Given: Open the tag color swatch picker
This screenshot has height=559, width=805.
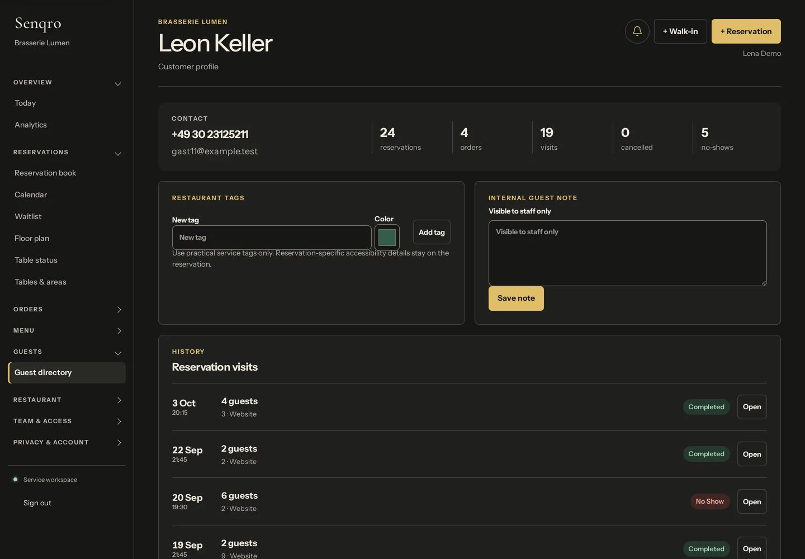Looking at the screenshot, I should tap(387, 238).
